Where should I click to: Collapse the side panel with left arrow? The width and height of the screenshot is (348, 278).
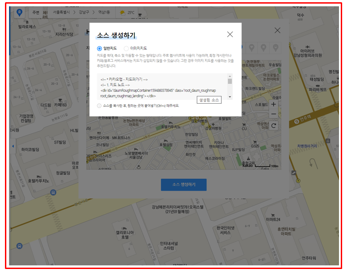(x=13, y=146)
